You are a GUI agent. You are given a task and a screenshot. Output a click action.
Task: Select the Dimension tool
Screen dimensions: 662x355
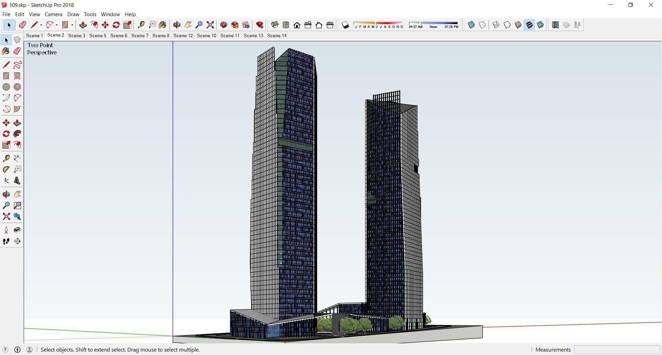17,158
